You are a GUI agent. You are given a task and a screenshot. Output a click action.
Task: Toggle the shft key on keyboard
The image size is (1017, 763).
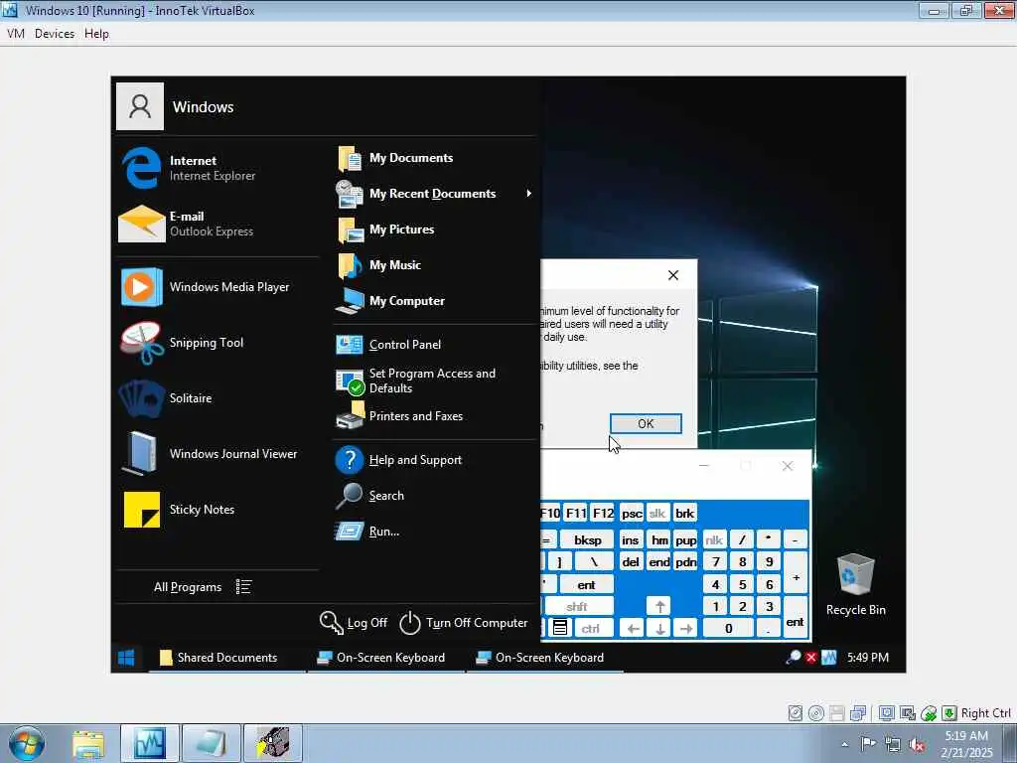coord(577,607)
